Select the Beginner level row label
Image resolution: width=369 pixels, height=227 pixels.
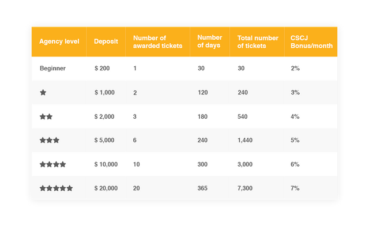(52, 69)
